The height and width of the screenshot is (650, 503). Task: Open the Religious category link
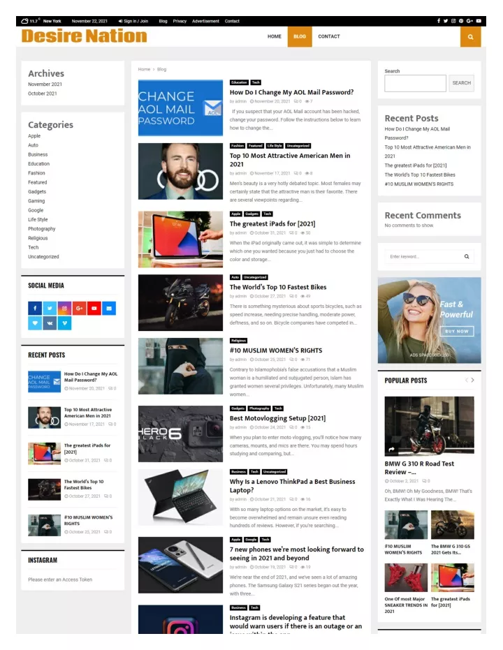(38, 238)
